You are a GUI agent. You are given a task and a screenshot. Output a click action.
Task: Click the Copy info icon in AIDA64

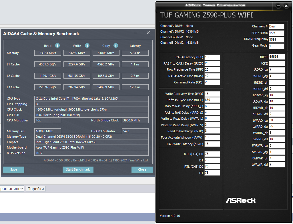116,45
